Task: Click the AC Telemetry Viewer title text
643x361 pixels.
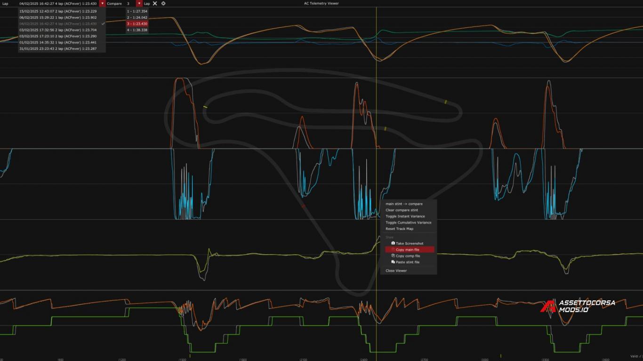Action: (x=321, y=3)
